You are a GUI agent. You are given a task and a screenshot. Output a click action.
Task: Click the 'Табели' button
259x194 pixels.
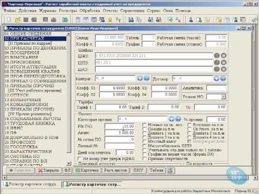point(156,170)
